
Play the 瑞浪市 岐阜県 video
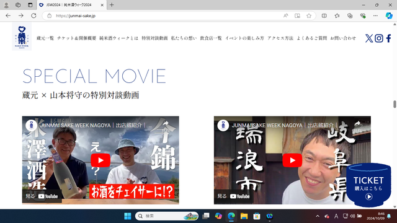pos(292,160)
